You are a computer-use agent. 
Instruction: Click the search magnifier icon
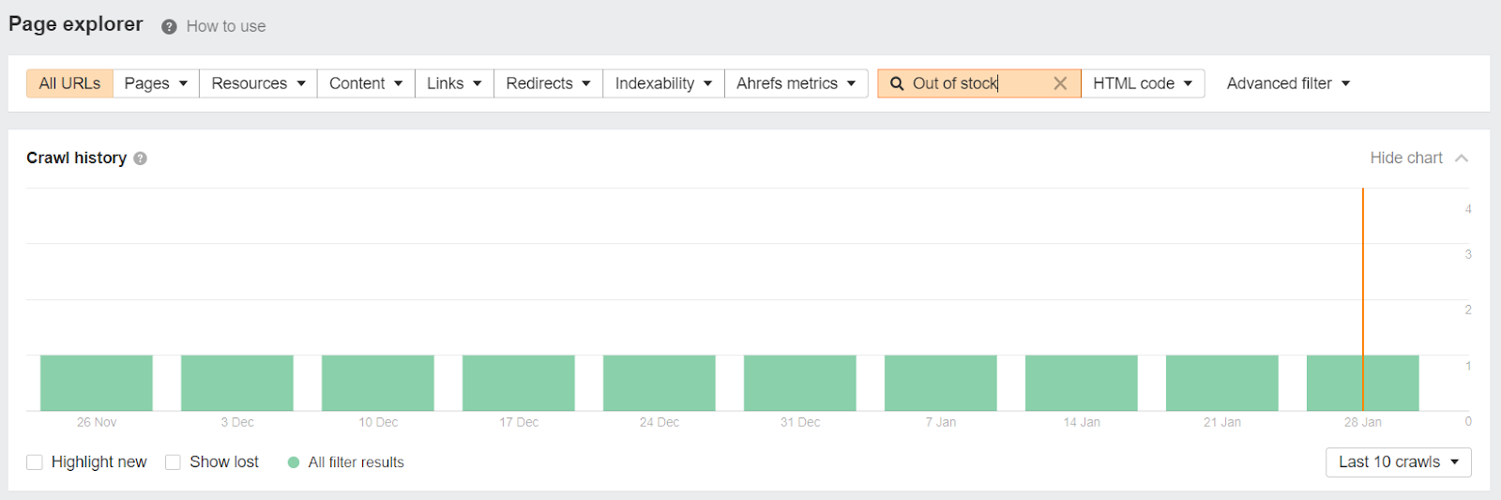[x=897, y=83]
